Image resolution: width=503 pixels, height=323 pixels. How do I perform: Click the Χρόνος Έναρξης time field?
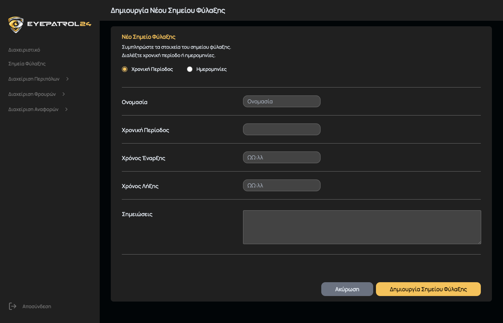coord(281,157)
